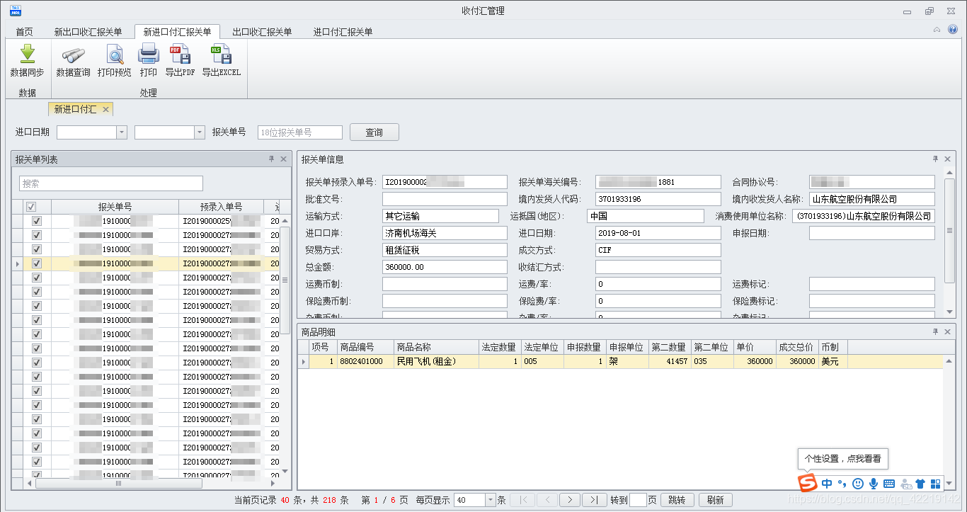Viewport: 967px width, 512px height.
Task: Export the form via 导出PDF
Action: point(180,61)
